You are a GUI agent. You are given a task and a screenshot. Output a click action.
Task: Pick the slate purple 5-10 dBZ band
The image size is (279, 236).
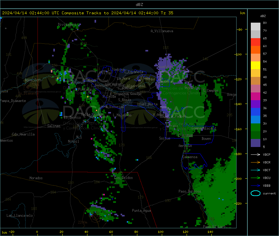pyautogui.click(x=255, y=143)
